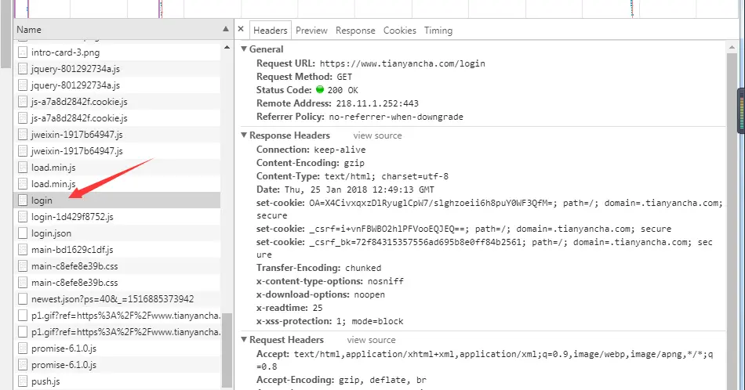Viewport: 745px width, 390px height.
Task: Click the green status code indicator
Action: [x=320, y=89]
